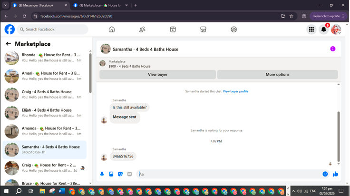
Task: Open the Video/Reels icon
Action: (x=173, y=29)
